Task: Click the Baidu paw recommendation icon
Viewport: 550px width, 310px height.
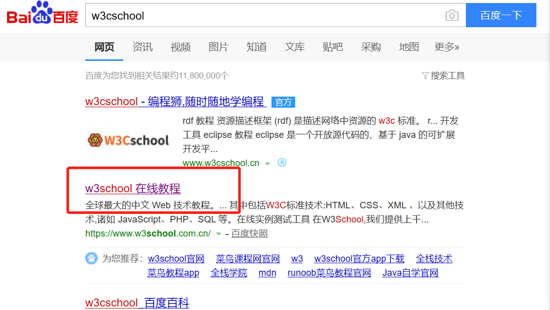Action: pos(92,259)
